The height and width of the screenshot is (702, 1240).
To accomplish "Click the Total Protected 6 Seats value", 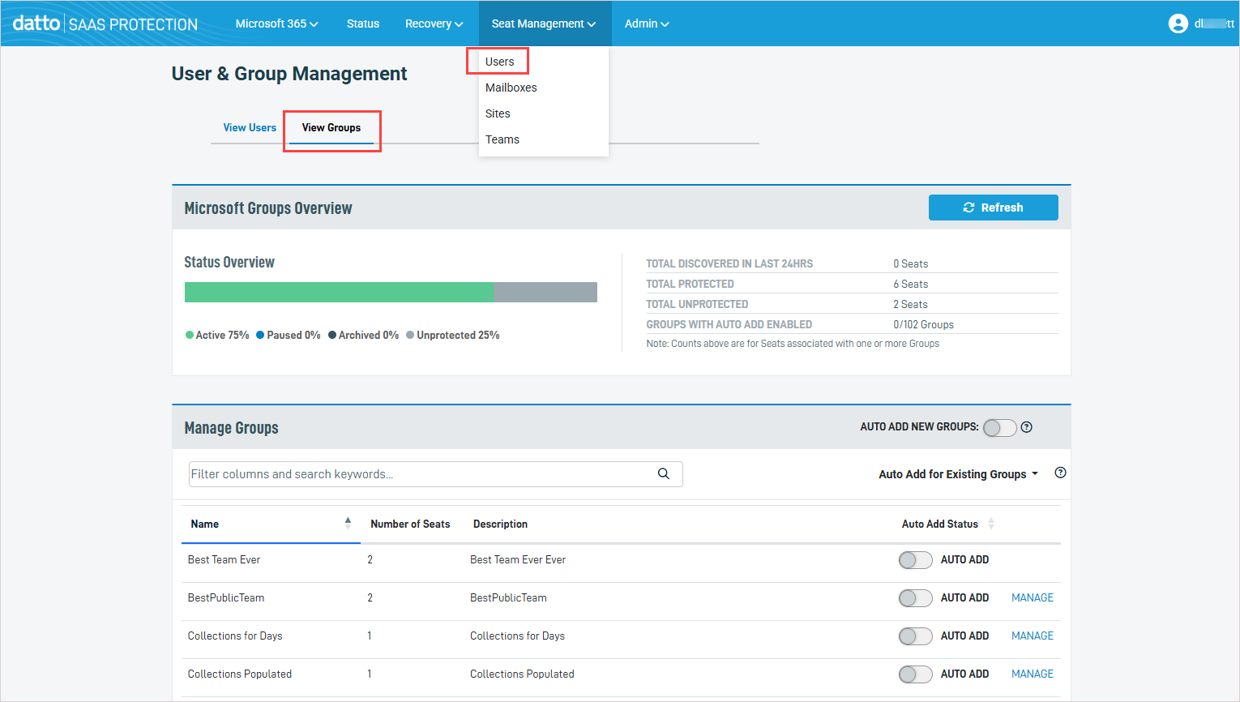I will point(910,284).
